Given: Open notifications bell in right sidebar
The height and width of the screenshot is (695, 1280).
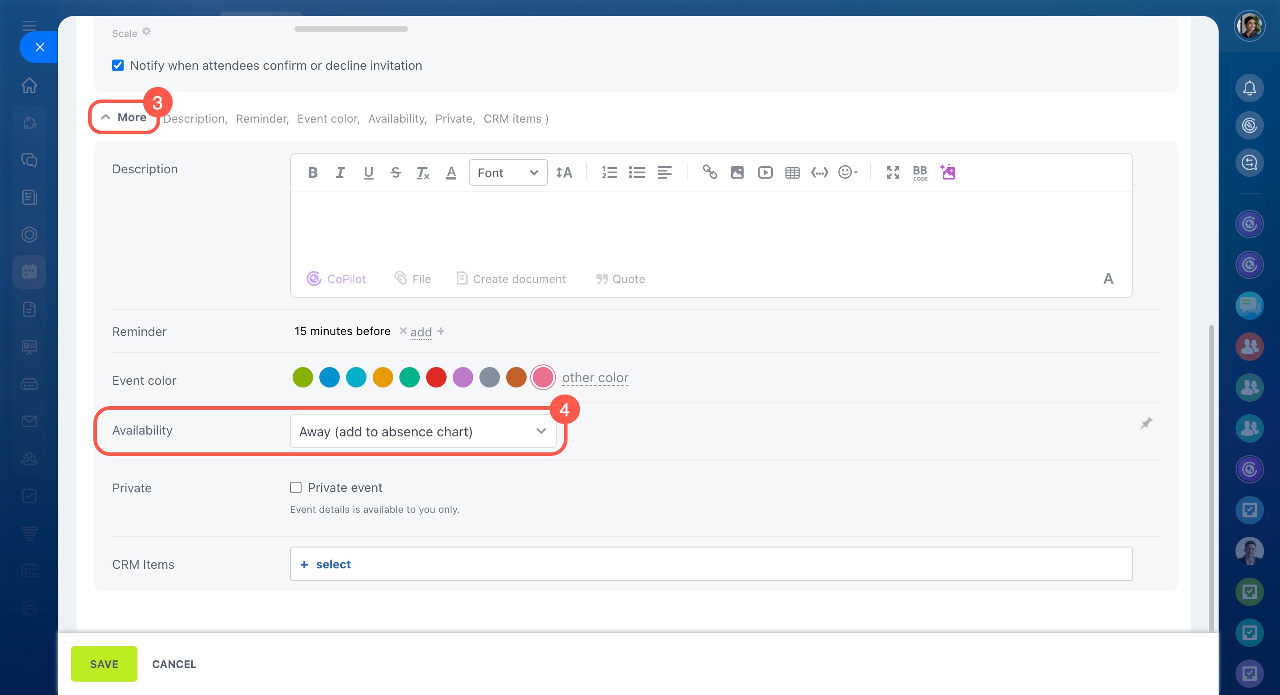Looking at the screenshot, I should (x=1249, y=88).
